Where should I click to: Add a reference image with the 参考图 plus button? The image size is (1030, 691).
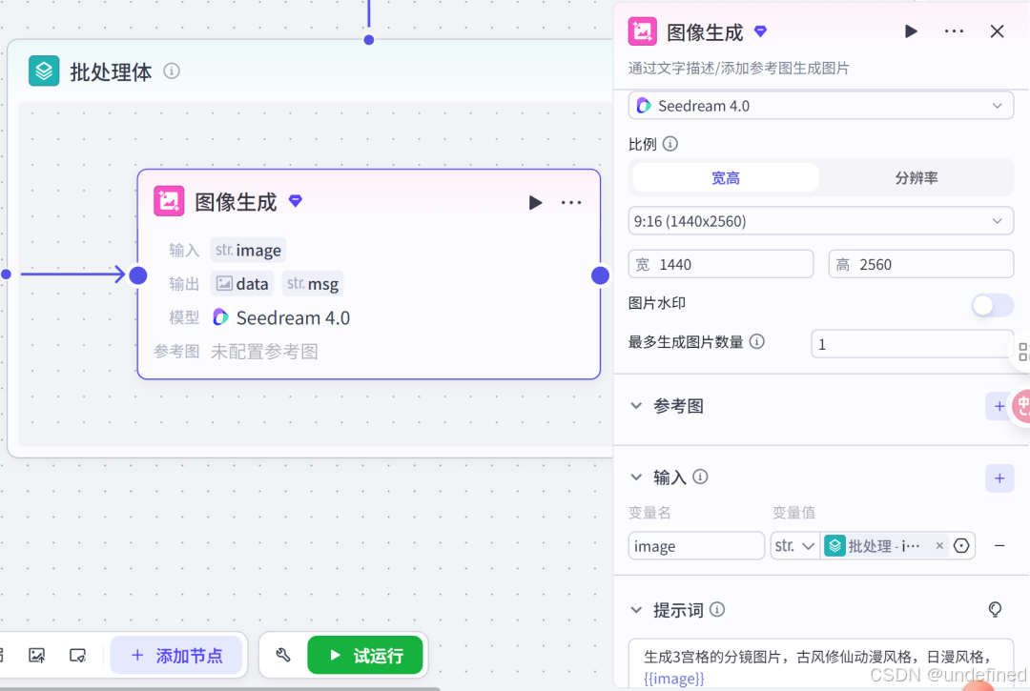pyautogui.click(x=999, y=406)
